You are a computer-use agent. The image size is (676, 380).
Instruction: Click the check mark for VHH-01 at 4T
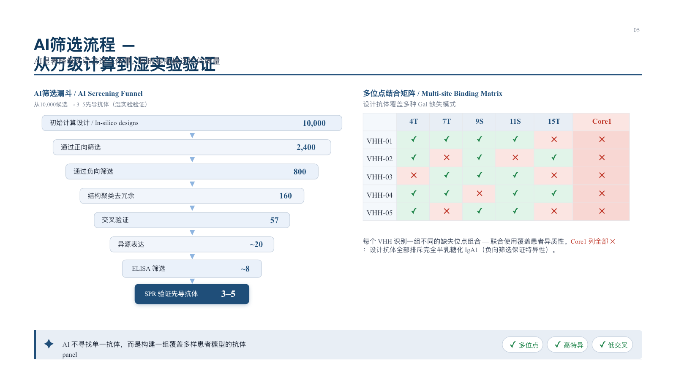click(x=414, y=139)
